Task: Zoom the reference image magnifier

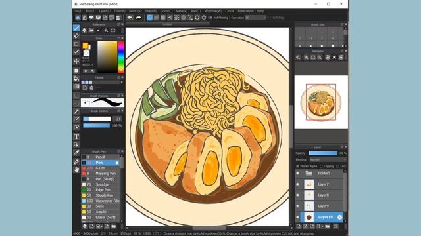Action: click(x=106, y=31)
